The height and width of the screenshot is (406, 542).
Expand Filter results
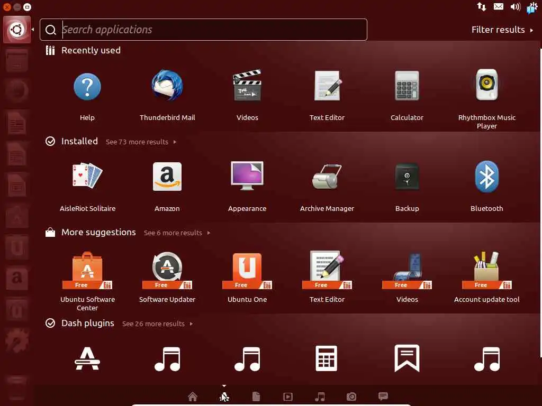[502, 30]
